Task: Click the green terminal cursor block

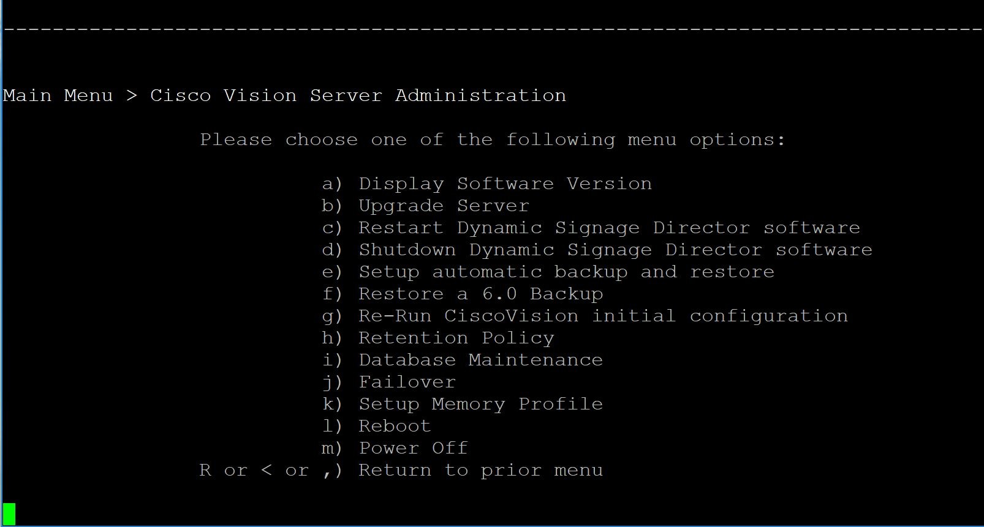Action: 9,514
